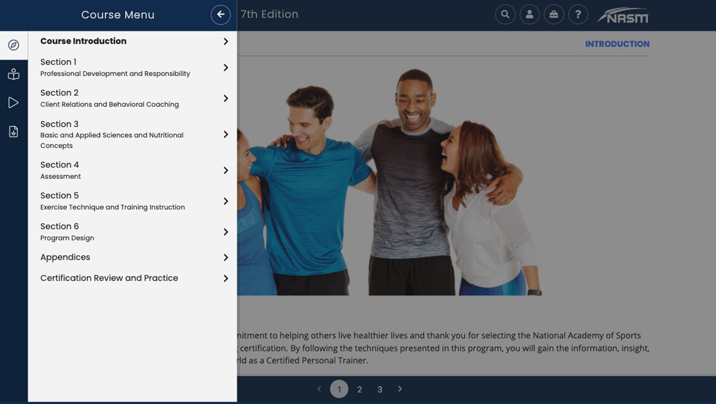
Task: Go to page 1
Action: 339,389
